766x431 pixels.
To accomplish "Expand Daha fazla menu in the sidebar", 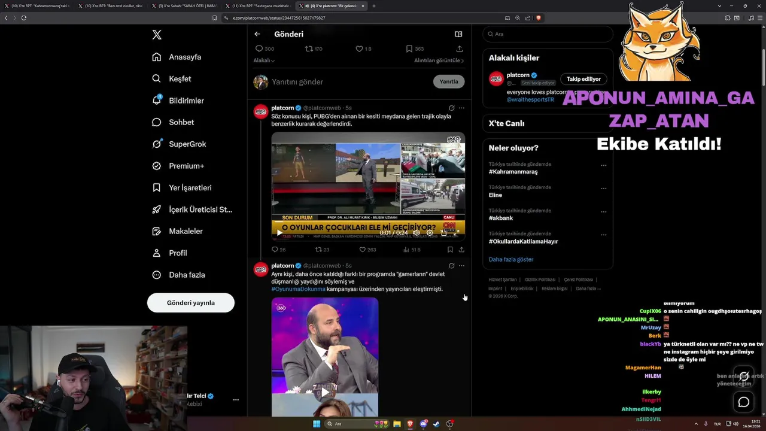I will [178, 275].
